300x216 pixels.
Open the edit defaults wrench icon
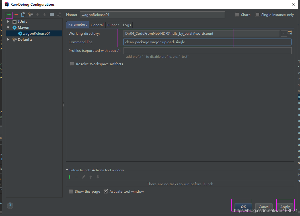tap(30, 15)
